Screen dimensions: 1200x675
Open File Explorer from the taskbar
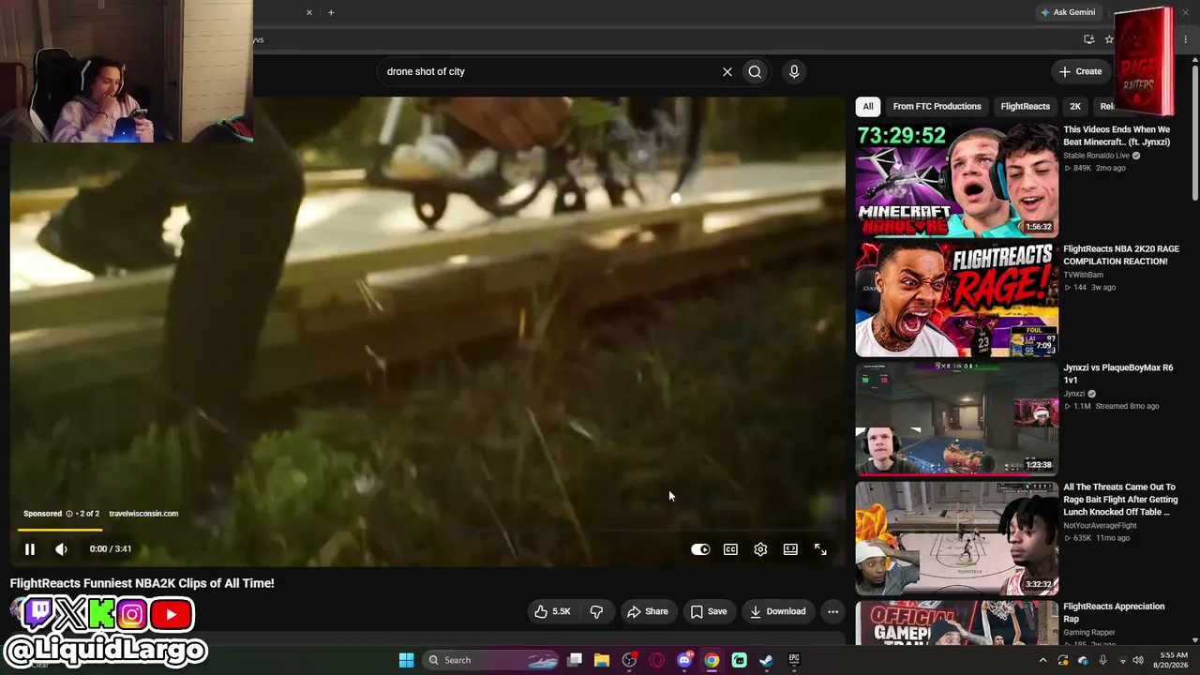[x=602, y=660]
